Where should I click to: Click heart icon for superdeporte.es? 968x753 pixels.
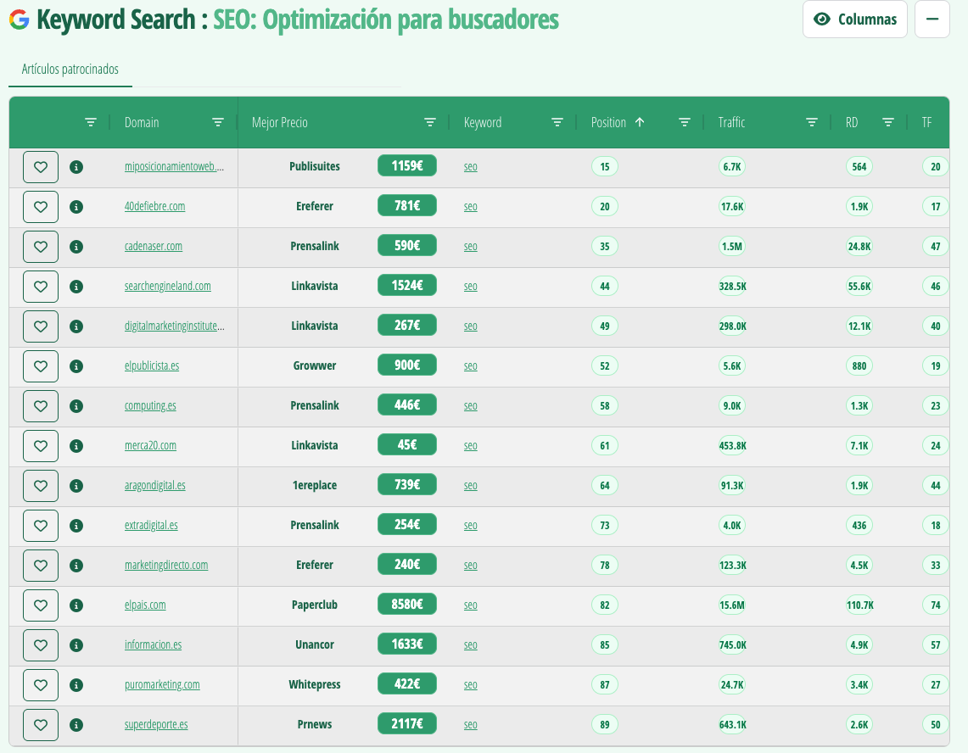(x=41, y=725)
